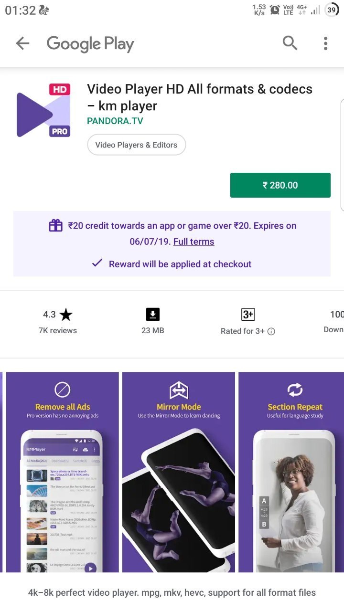Tap the gift reward icon
344x611 pixels.
point(56,225)
